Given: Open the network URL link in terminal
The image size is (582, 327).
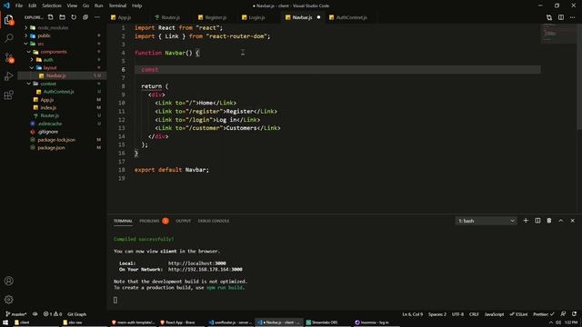Looking at the screenshot, I should 206,270.
